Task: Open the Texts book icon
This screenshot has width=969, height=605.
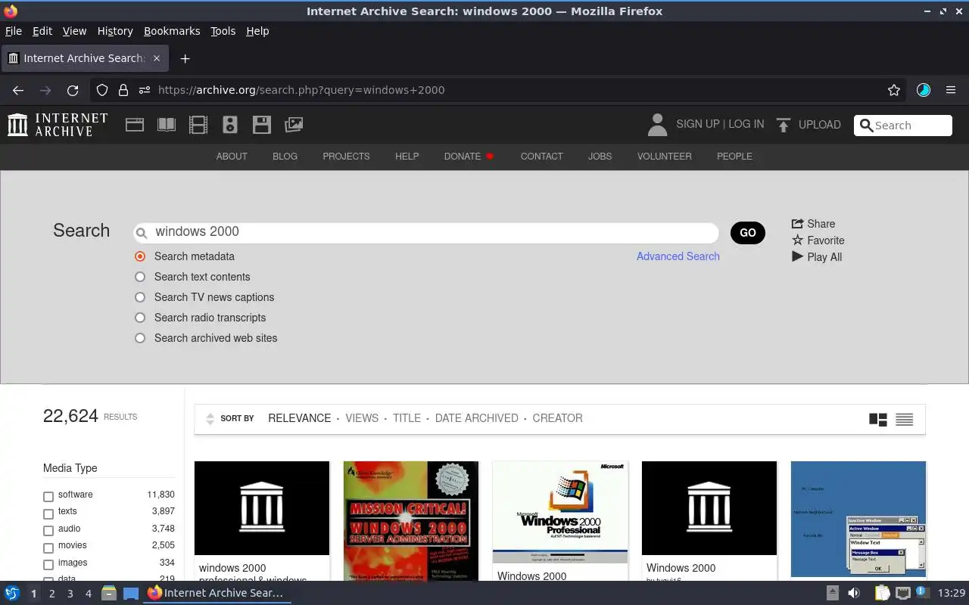Action: pos(167,125)
